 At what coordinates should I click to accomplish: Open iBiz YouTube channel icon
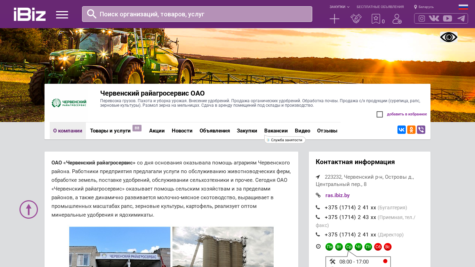pyautogui.click(x=448, y=18)
